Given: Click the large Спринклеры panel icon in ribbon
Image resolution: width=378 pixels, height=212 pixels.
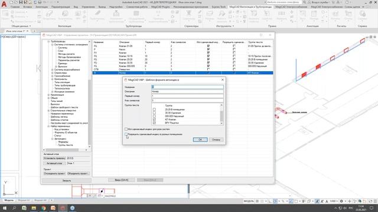Looking at the screenshot, I should tap(189, 13).
